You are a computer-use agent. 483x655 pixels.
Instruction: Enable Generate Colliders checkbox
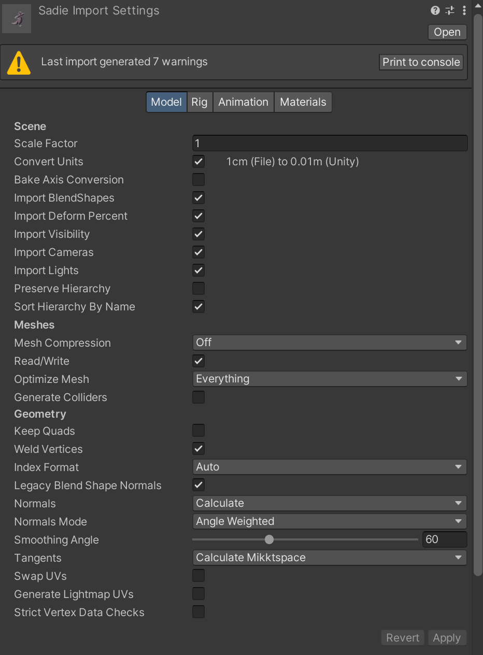198,397
